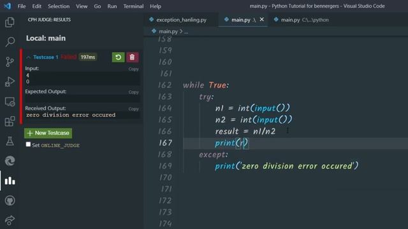This screenshot has width=408, height=229.
Task: Open the Go menu
Action: pos(98,6)
